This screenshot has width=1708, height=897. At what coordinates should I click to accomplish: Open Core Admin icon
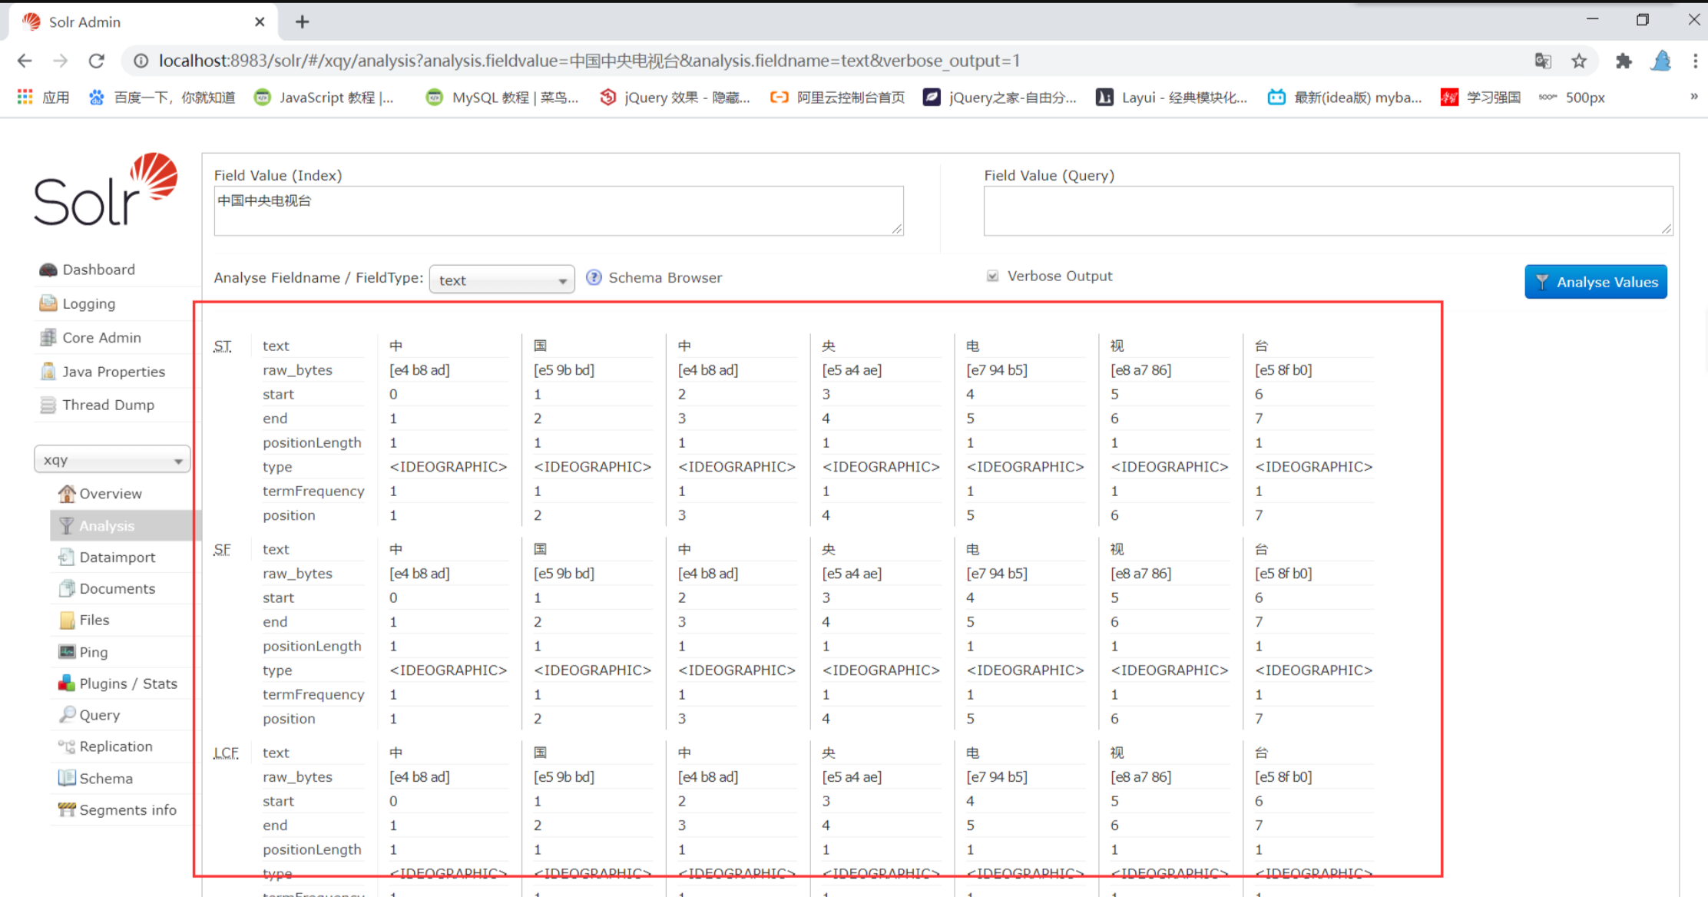(48, 337)
